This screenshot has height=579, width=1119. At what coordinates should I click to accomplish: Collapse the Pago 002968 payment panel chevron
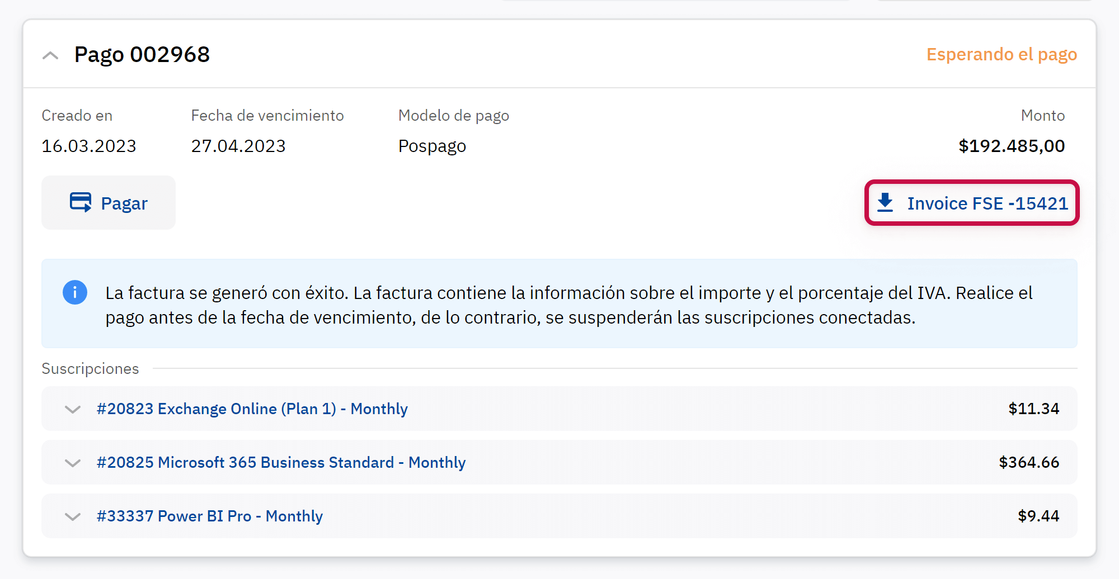click(x=50, y=55)
